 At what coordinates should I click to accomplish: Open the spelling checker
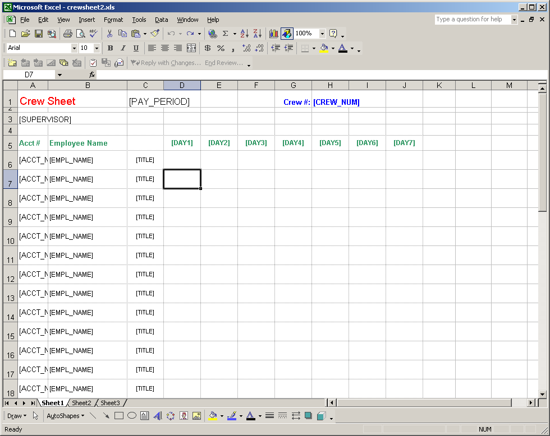pyautogui.click(x=93, y=33)
